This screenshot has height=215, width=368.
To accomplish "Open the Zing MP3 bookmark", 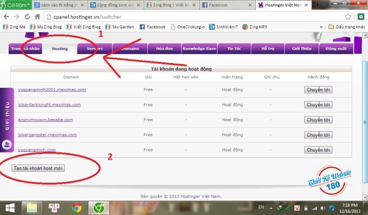I will pyautogui.click(x=255, y=27).
